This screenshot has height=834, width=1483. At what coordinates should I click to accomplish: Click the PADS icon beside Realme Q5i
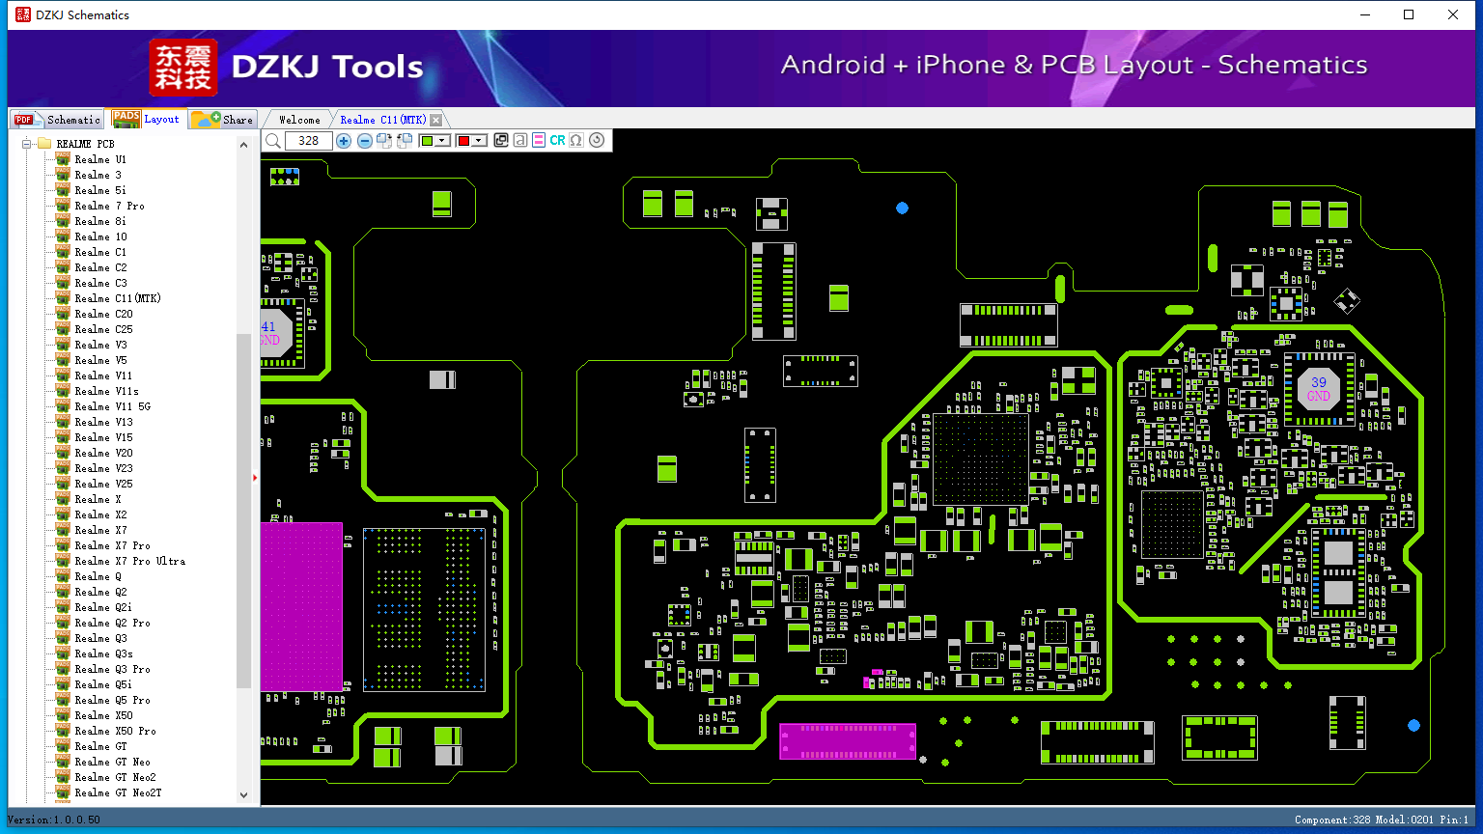pyautogui.click(x=63, y=683)
